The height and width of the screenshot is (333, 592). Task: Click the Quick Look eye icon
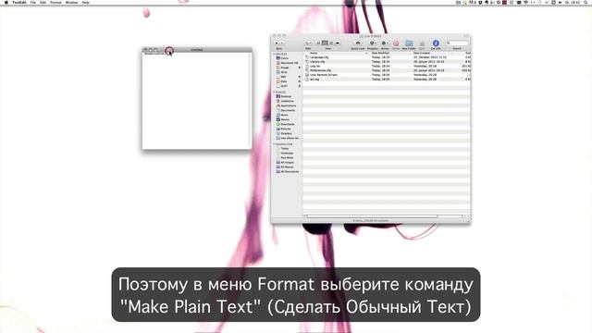pos(358,43)
